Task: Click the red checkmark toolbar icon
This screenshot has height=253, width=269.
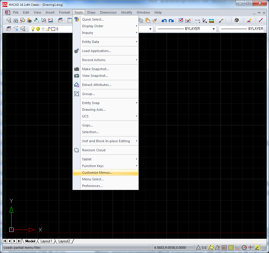Action: pos(181,20)
